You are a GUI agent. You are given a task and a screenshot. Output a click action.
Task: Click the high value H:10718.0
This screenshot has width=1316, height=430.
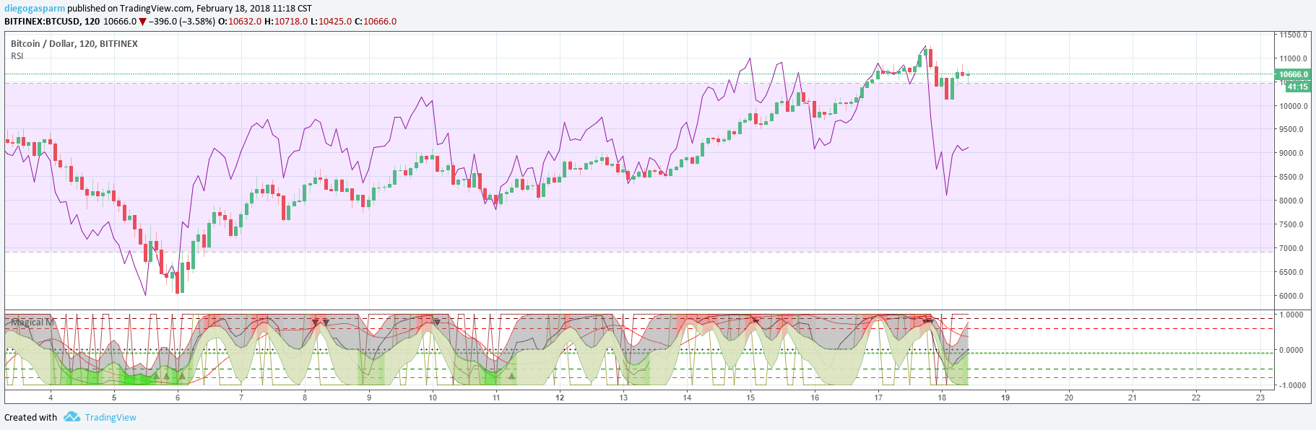click(x=286, y=22)
